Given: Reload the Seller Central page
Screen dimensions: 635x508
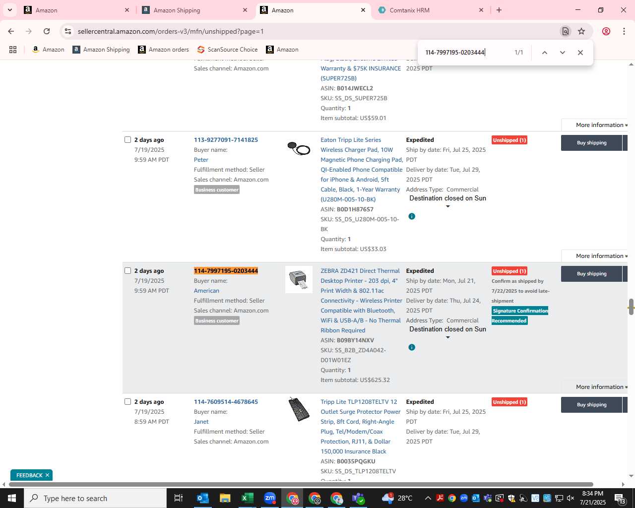Looking at the screenshot, I should [x=47, y=31].
